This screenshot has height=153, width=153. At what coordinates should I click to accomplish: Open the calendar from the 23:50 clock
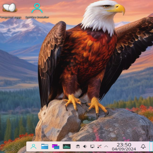[x=124, y=145]
